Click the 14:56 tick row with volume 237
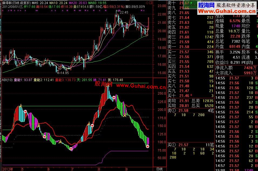The image size is (258, 171). click(x=236, y=98)
